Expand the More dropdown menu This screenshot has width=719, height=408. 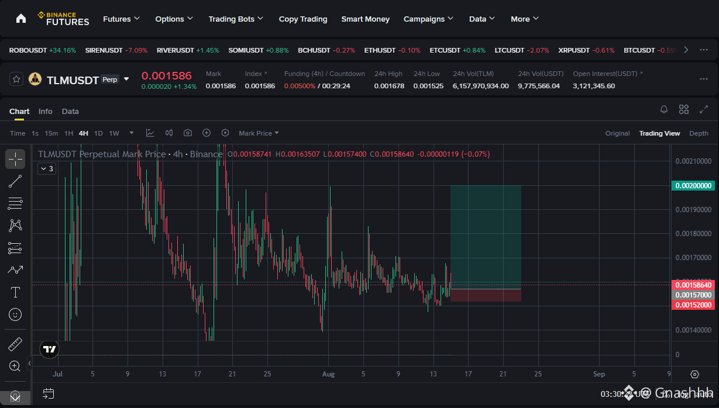click(x=525, y=19)
